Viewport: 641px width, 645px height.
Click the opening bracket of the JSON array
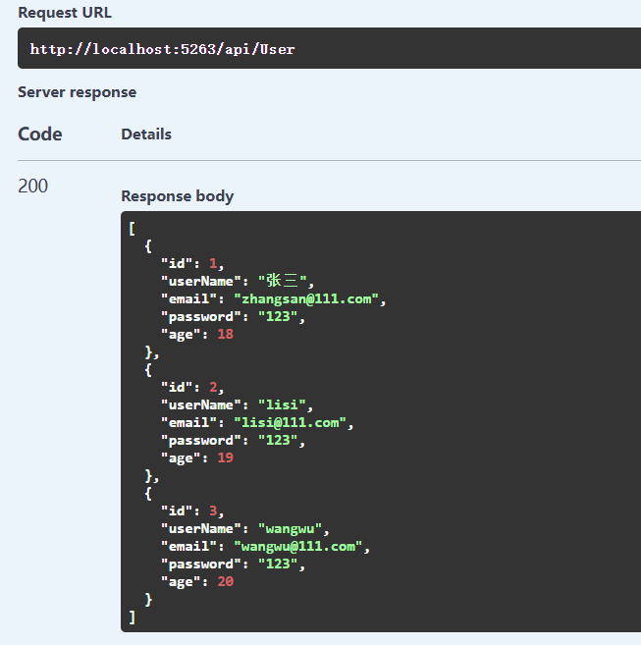click(132, 229)
